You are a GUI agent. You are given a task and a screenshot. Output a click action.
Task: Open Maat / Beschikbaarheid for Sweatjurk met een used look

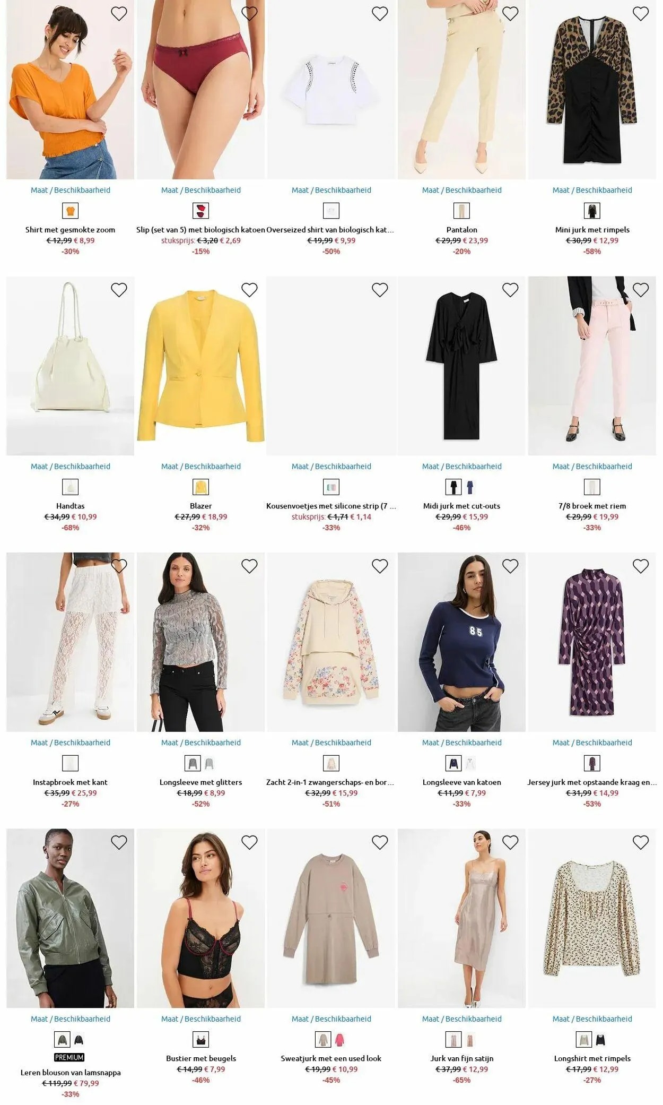331,1019
